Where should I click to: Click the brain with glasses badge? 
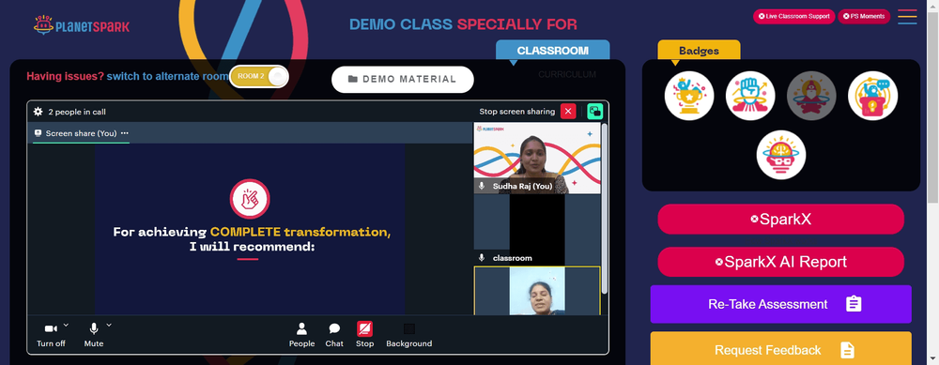click(x=781, y=155)
